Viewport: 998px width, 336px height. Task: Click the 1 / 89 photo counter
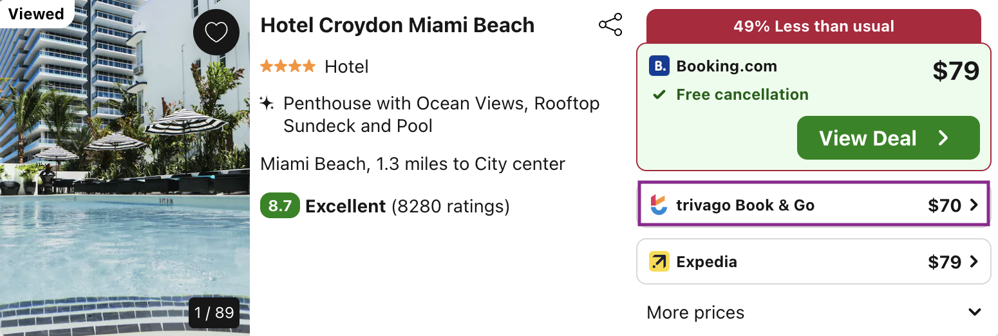tap(214, 313)
